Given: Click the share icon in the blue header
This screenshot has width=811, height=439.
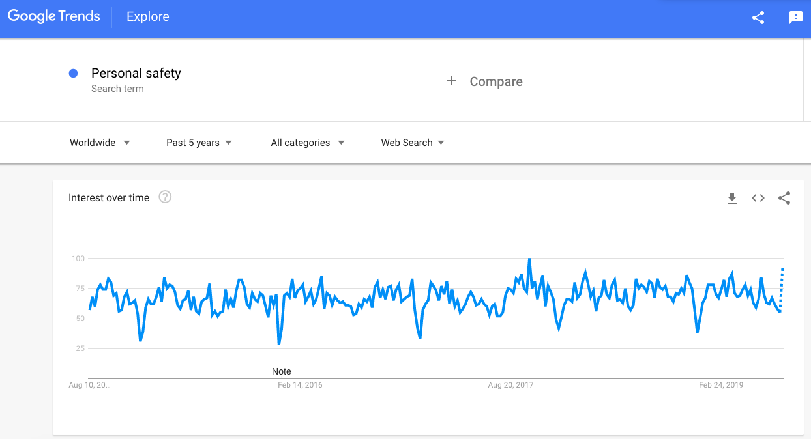Looking at the screenshot, I should (x=758, y=18).
